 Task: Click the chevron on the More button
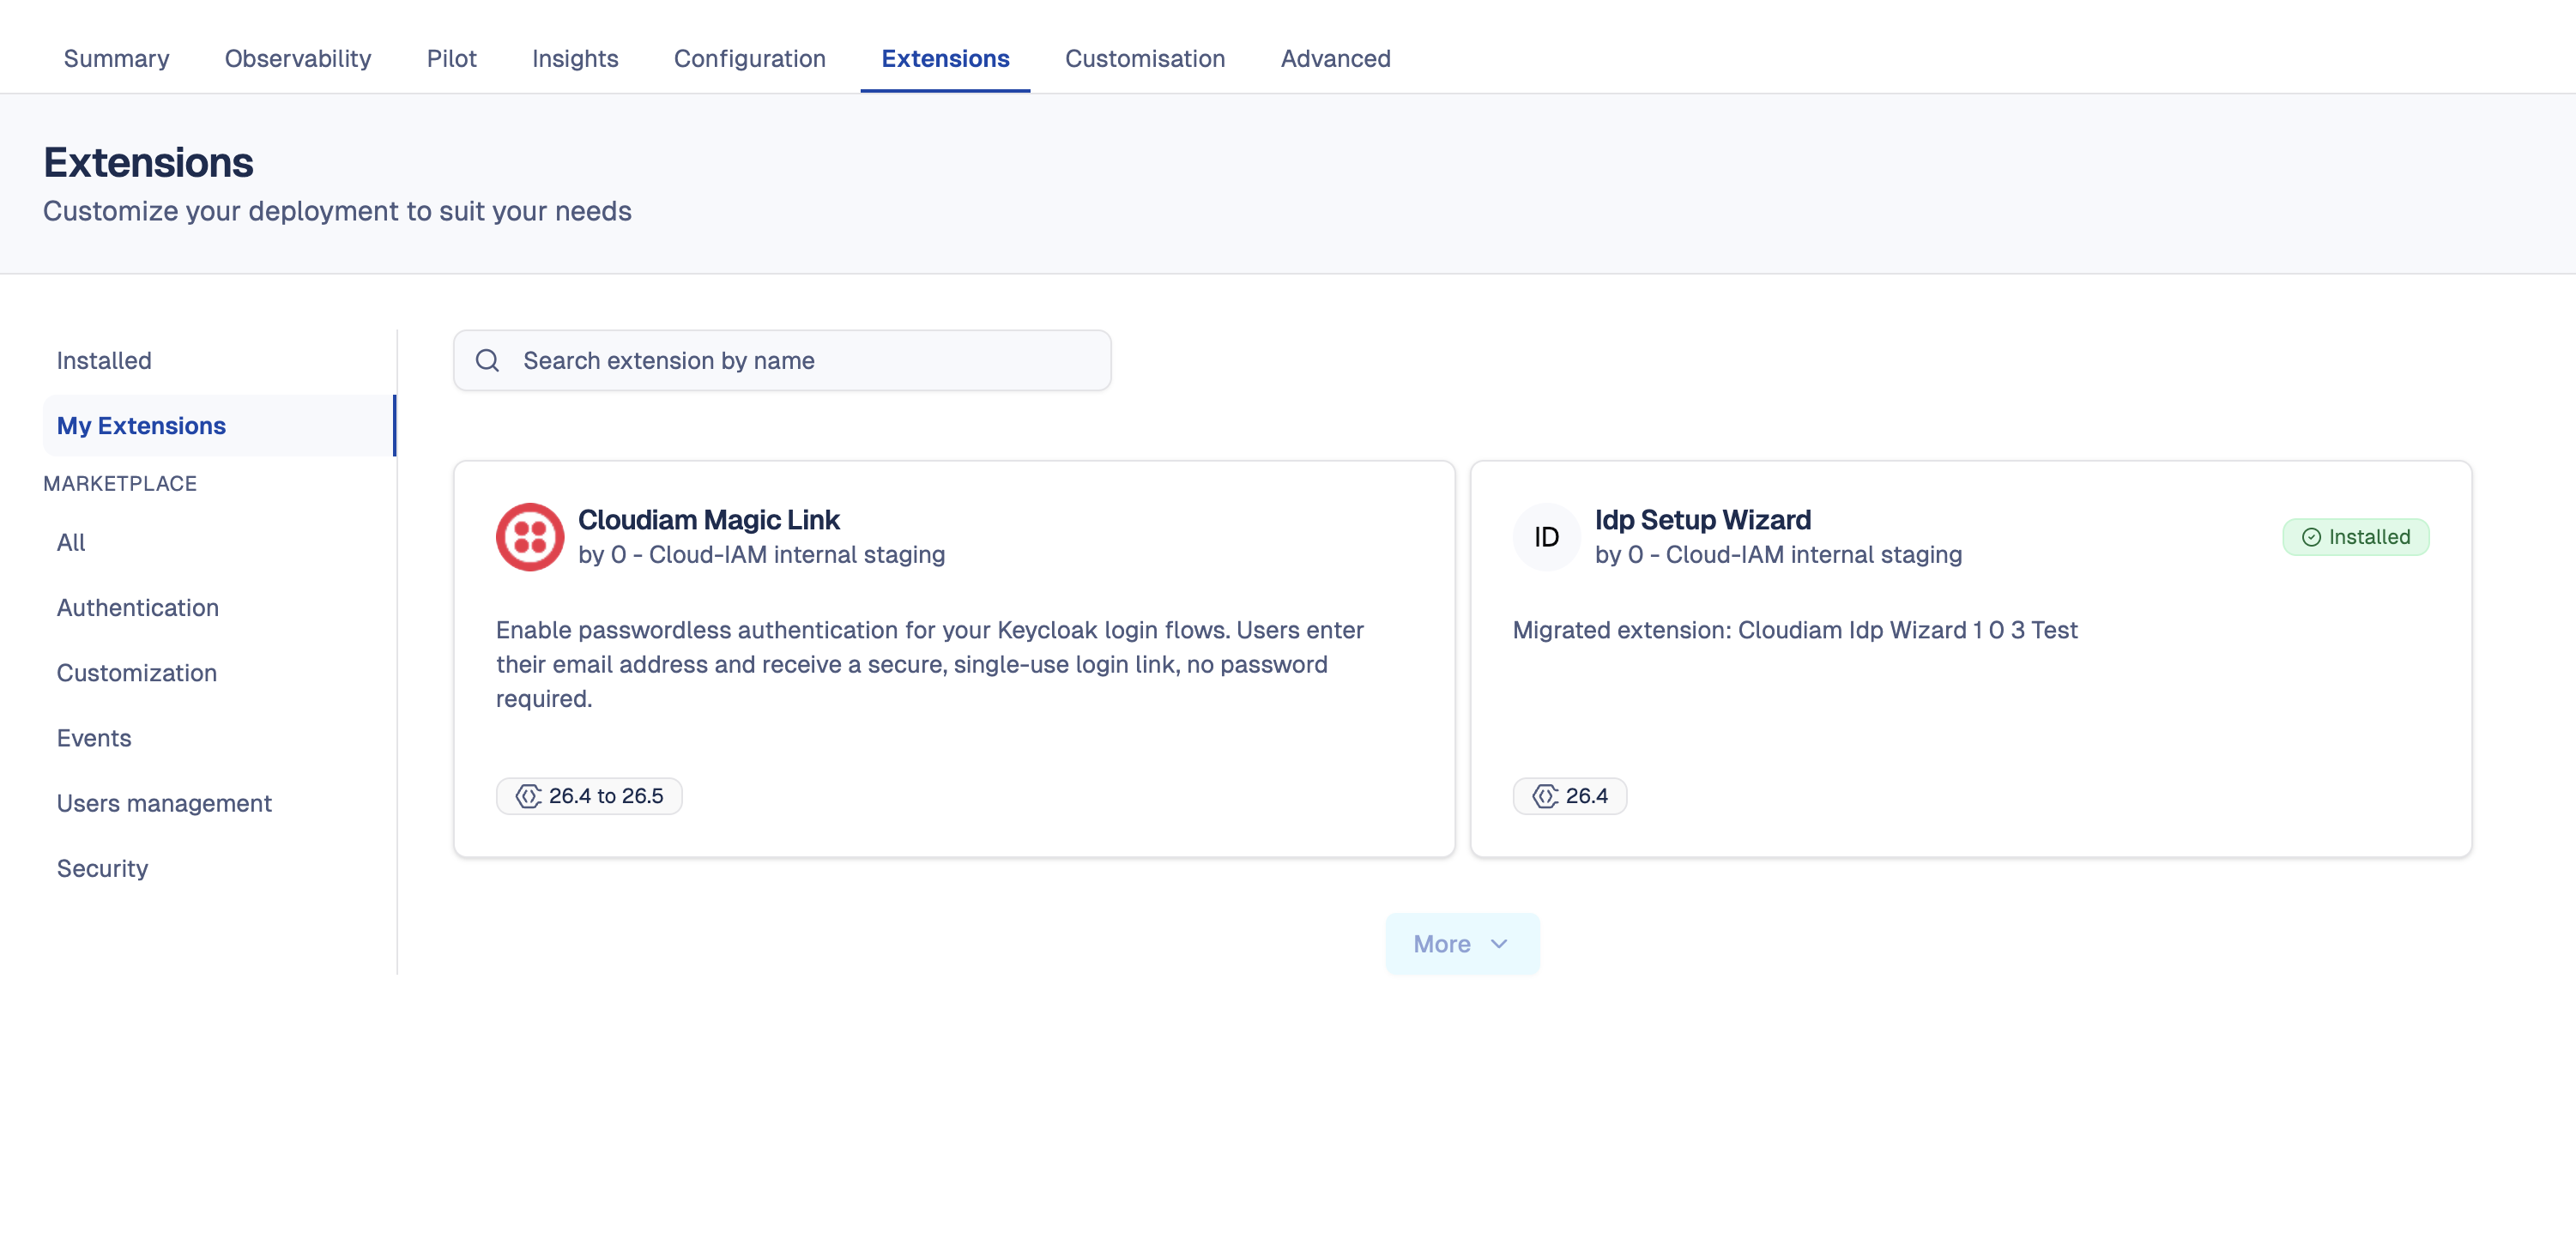1498,944
